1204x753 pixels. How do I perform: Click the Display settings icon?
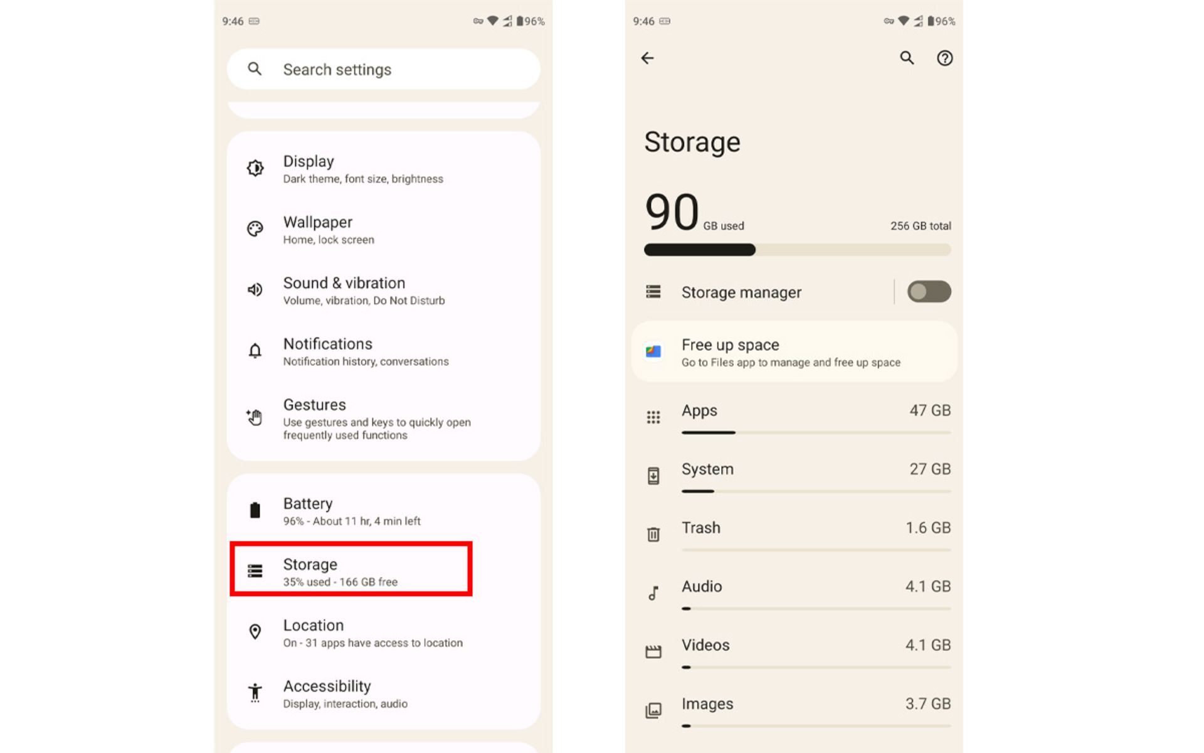coord(255,168)
